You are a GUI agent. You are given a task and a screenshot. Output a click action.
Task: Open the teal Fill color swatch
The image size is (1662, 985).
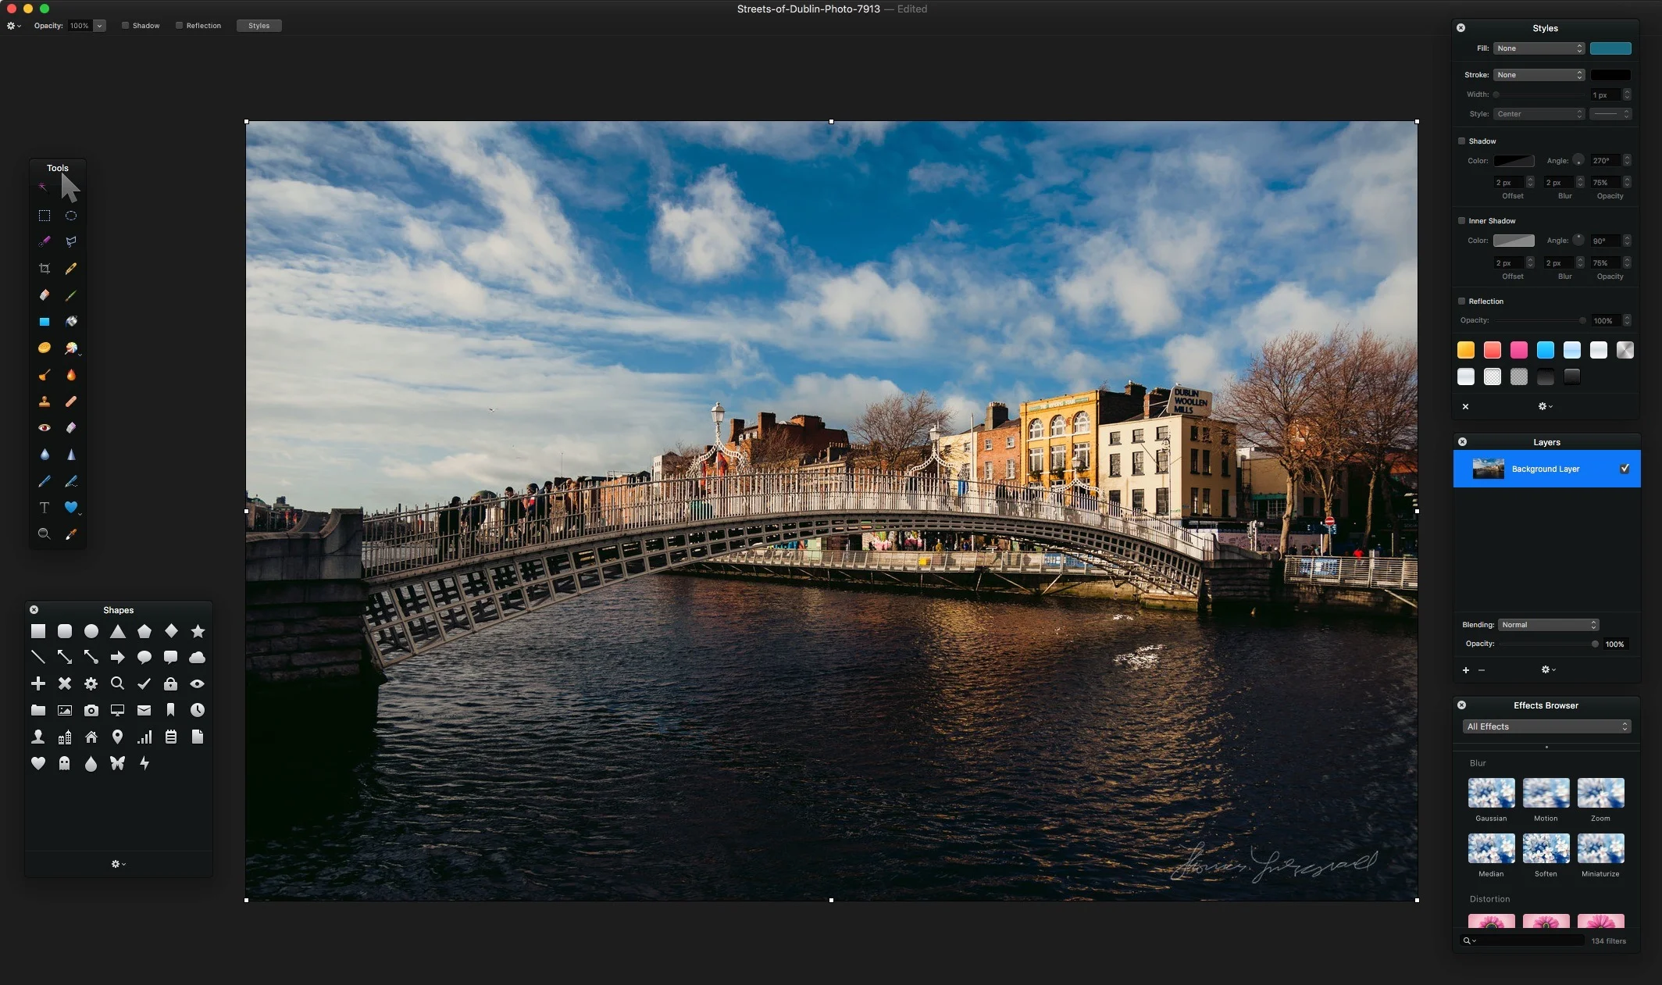coord(1610,48)
